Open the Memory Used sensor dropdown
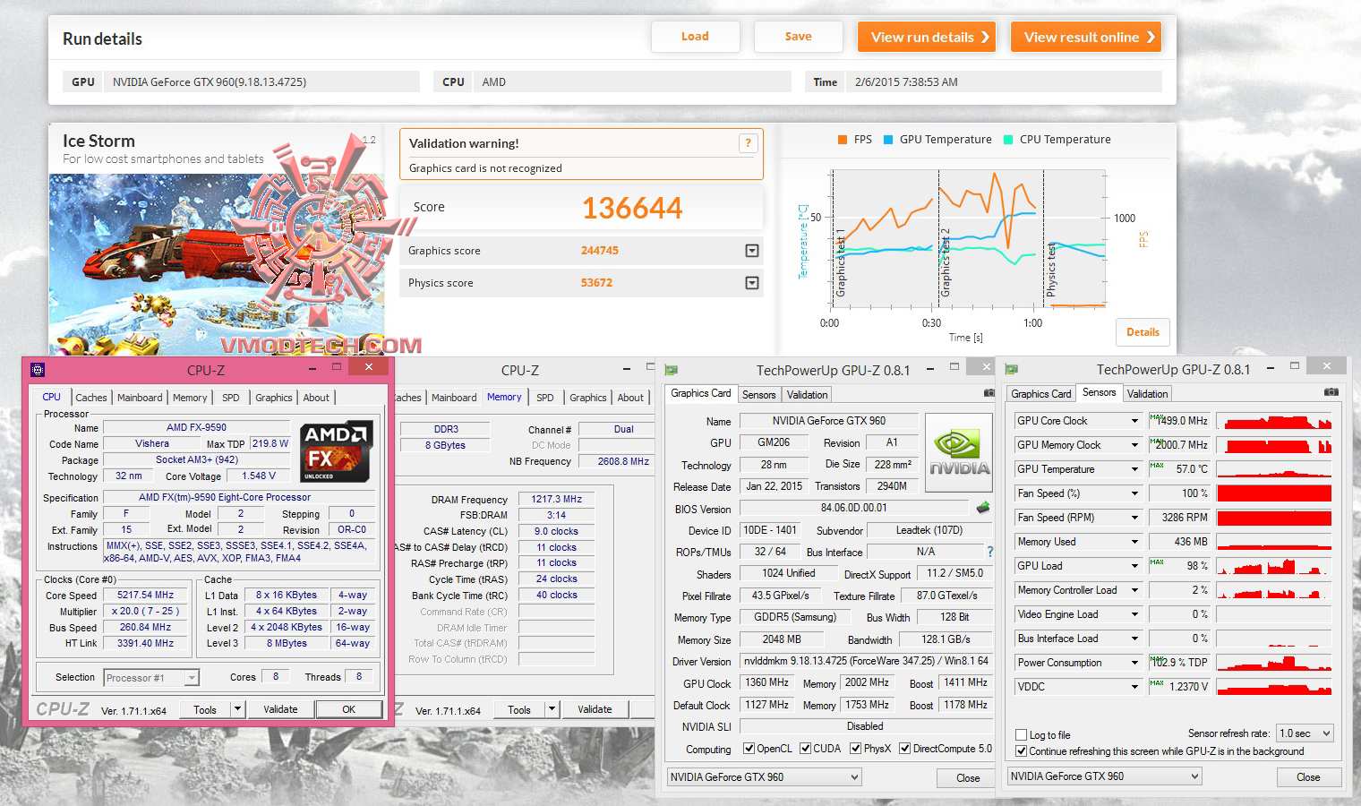Viewport: 1361px width, 806px height. (x=1134, y=542)
